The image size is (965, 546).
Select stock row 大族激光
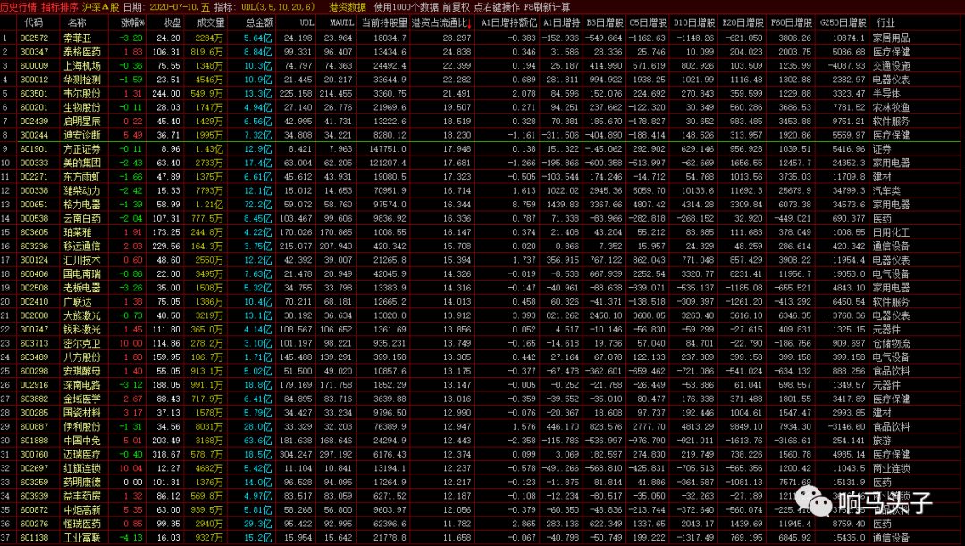[x=480, y=315]
